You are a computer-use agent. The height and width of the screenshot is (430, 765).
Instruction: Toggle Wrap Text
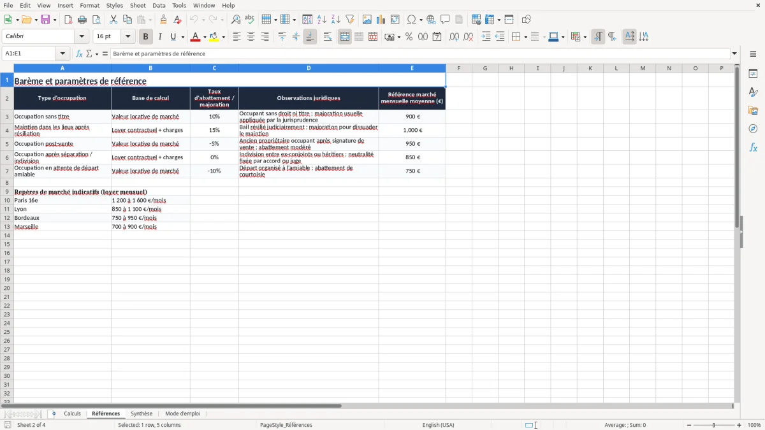coord(328,37)
